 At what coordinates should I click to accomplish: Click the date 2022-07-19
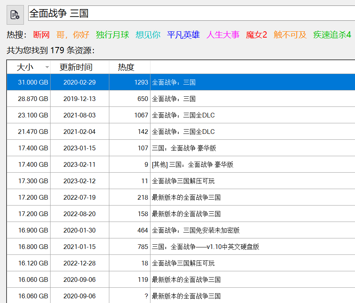click(x=80, y=197)
